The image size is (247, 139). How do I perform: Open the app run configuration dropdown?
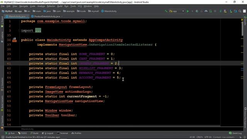coord(177,11)
